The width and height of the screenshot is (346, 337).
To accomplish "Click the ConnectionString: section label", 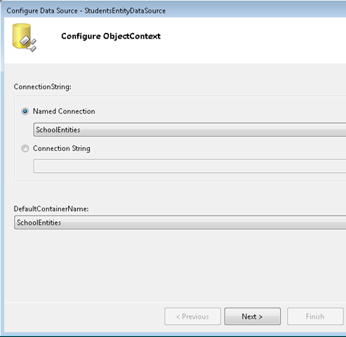I will pyautogui.click(x=43, y=87).
